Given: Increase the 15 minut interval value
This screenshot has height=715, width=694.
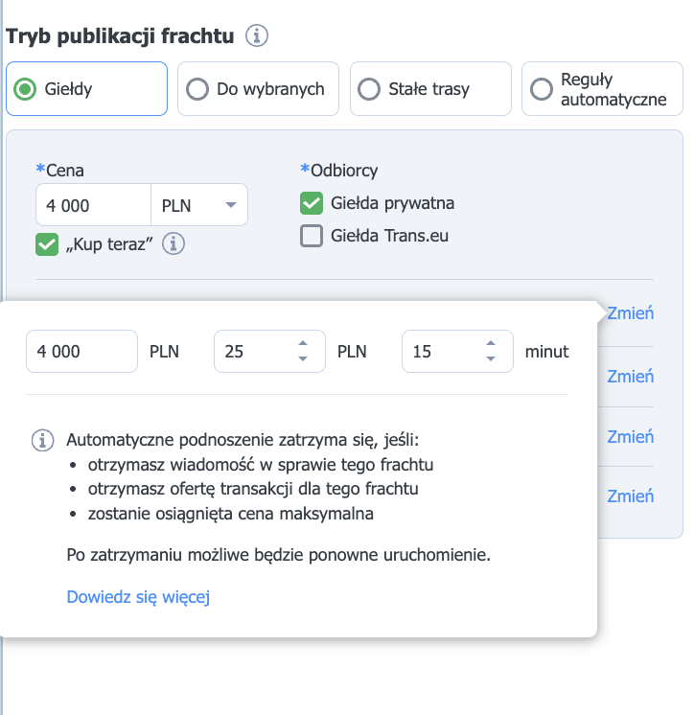Looking at the screenshot, I should point(491,343).
